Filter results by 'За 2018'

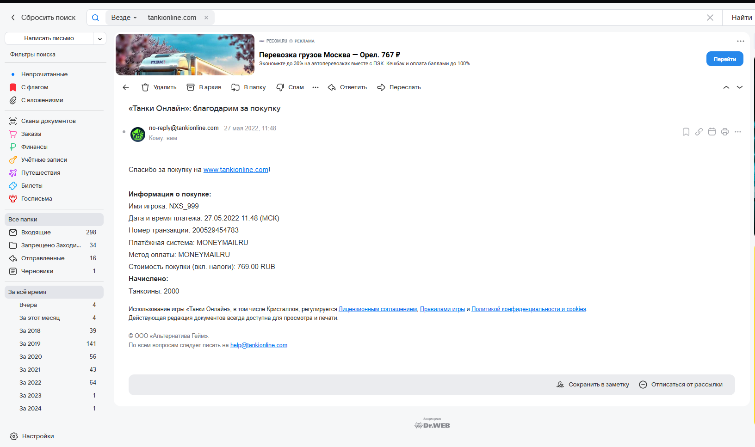(54, 331)
